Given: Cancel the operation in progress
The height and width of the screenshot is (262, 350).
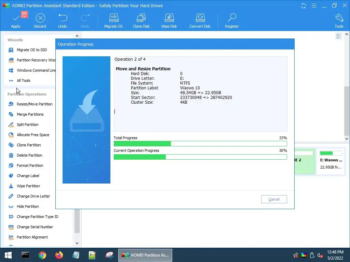Looking at the screenshot, I should (274, 199).
